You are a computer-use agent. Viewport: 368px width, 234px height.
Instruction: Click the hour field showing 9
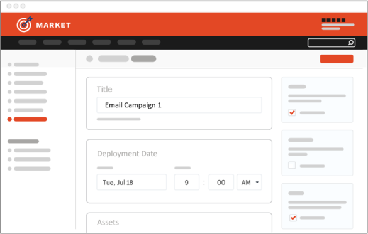pyautogui.click(x=187, y=183)
